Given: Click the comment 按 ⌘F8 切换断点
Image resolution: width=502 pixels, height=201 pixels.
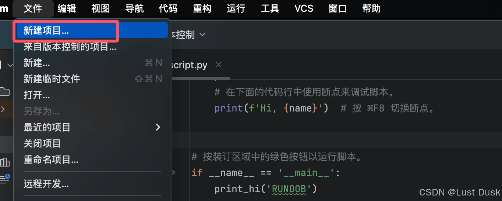Looking at the screenshot, I should tap(388, 108).
